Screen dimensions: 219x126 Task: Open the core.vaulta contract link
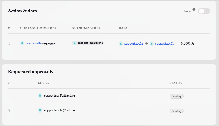click(x=34, y=43)
